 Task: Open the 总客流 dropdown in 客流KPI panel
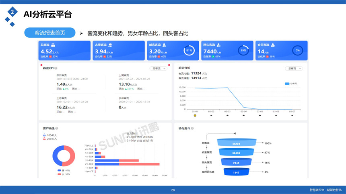click(159, 69)
